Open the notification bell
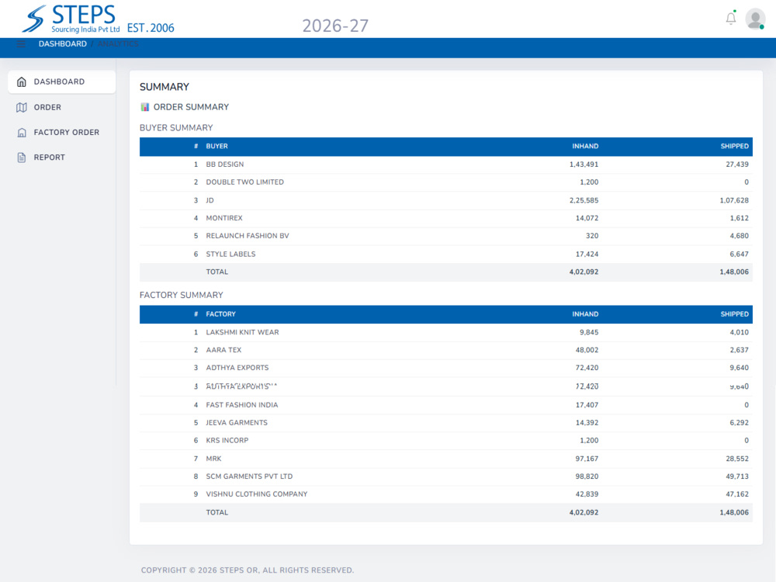This screenshot has height=582, width=776. coord(730,19)
